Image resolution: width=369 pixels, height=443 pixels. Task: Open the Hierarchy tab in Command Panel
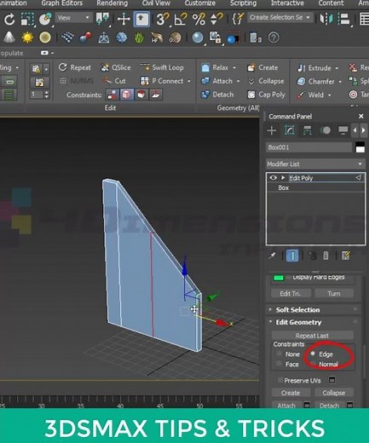coord(308,130)
